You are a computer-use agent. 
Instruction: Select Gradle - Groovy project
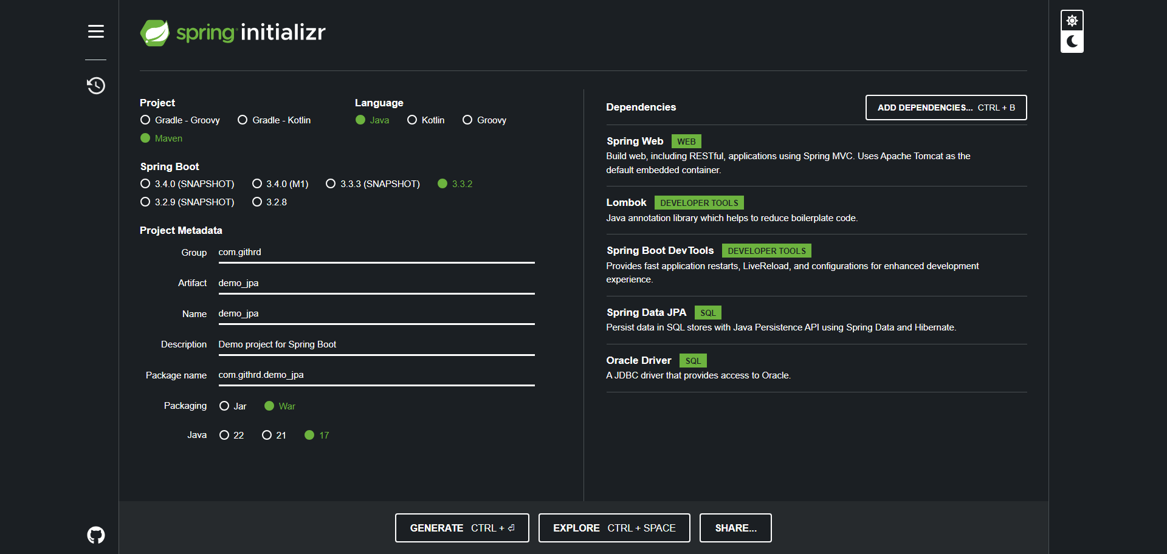(x=180, y=120)
